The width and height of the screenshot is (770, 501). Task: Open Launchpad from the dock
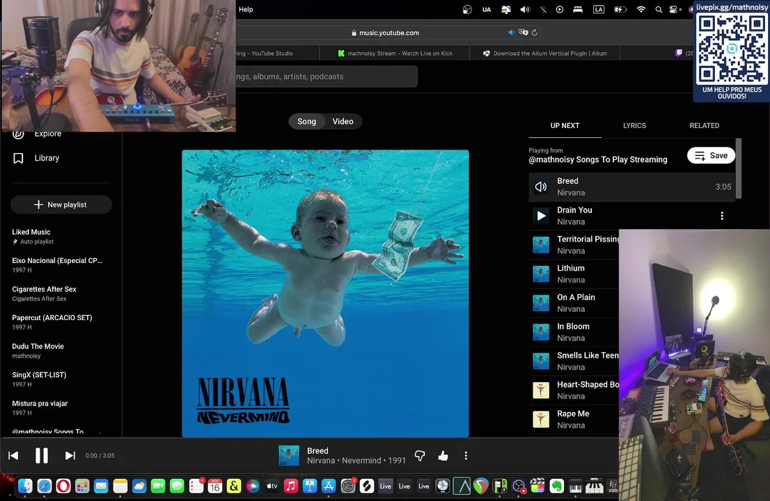click(x=82, y=486)
